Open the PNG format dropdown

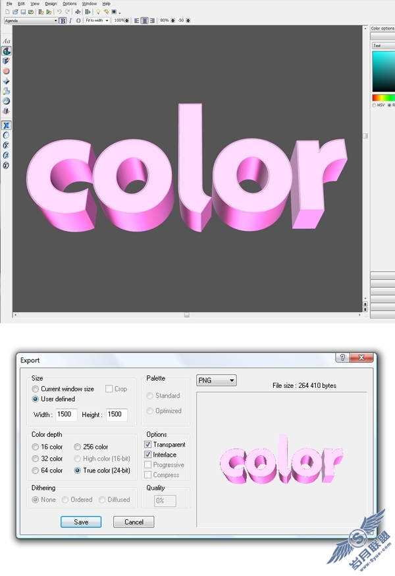(x=216, y=380)
